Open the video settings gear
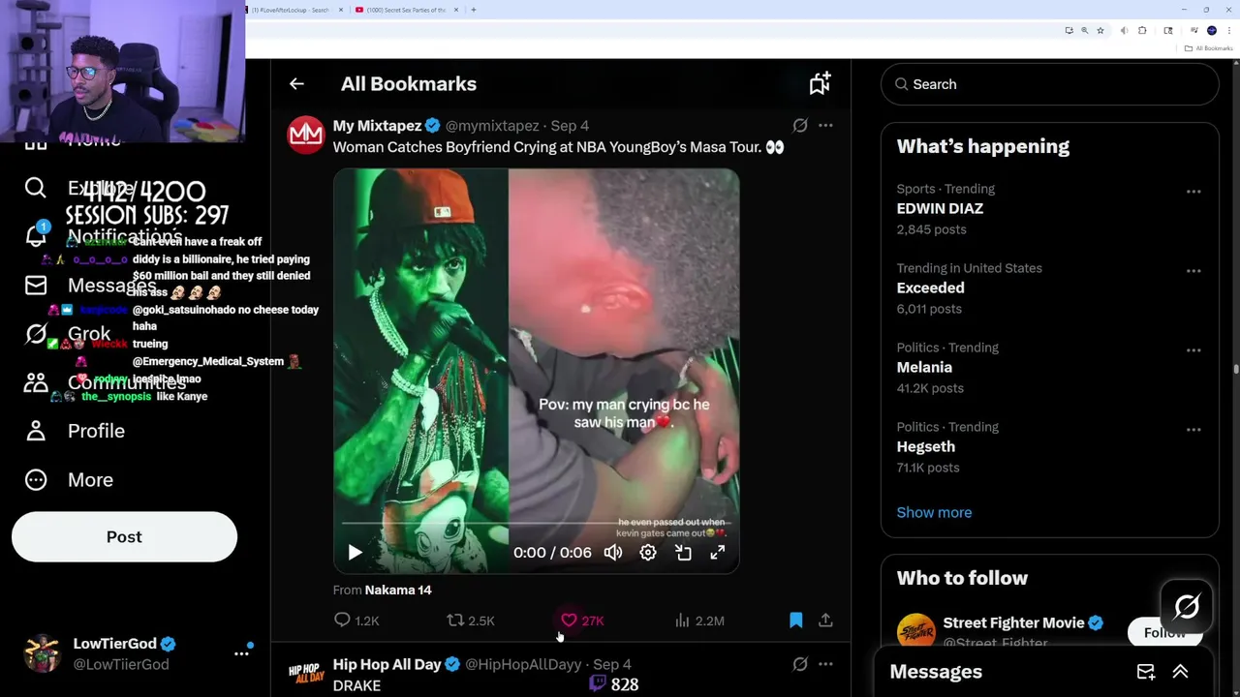Screen dimensions: 1240x697 [x=648, y=552]
